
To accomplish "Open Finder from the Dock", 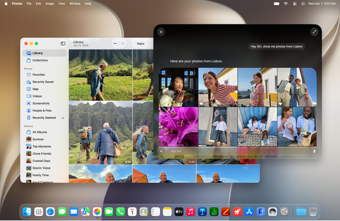I will 27,212.
